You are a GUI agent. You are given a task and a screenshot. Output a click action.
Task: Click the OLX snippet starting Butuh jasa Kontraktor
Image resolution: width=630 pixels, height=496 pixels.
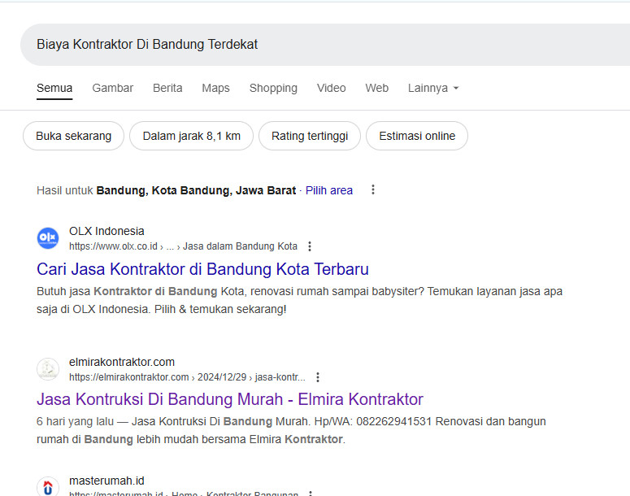pyautogui.click(x=299, y=300)
